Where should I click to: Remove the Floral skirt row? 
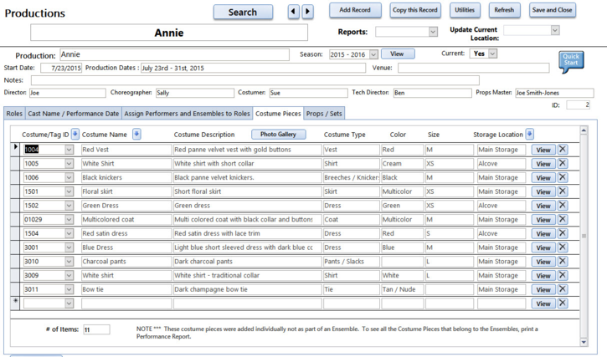pyautogui.click(x=563, y=191)
